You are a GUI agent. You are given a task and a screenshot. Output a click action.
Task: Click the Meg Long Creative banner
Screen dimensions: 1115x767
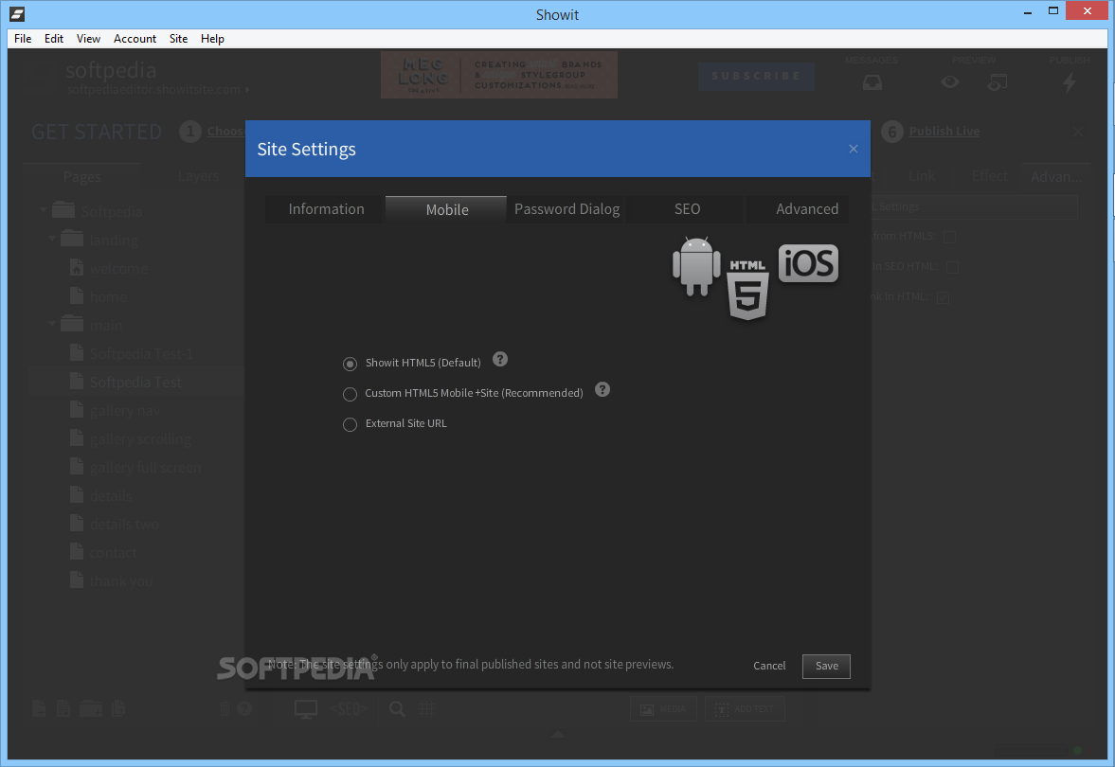[498, 75]
